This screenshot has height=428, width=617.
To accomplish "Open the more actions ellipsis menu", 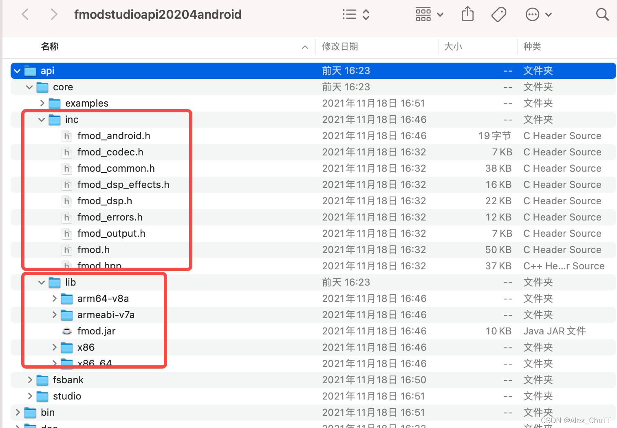I will tap(538, 15).
